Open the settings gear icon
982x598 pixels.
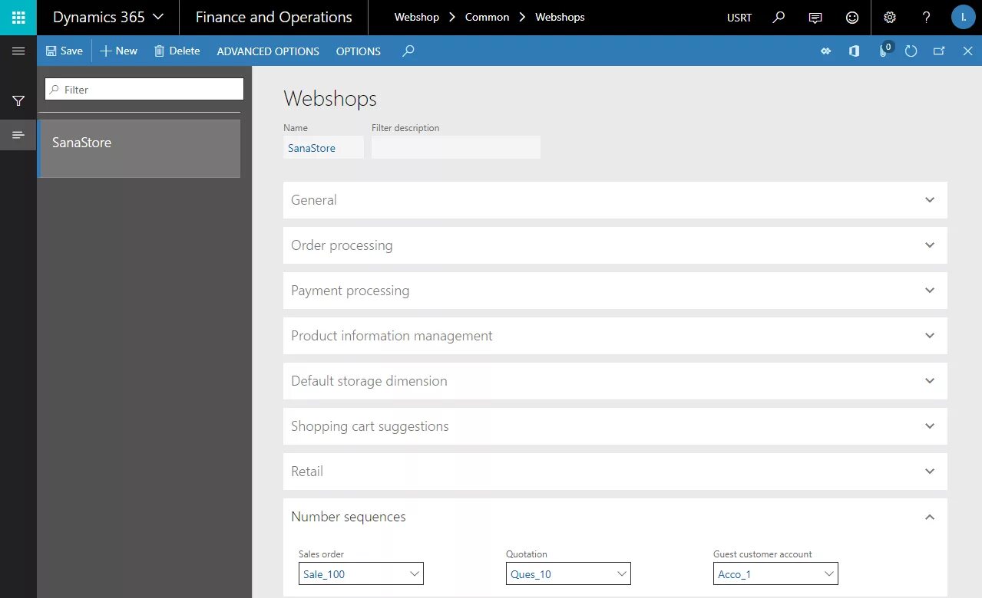click(890, 17)
